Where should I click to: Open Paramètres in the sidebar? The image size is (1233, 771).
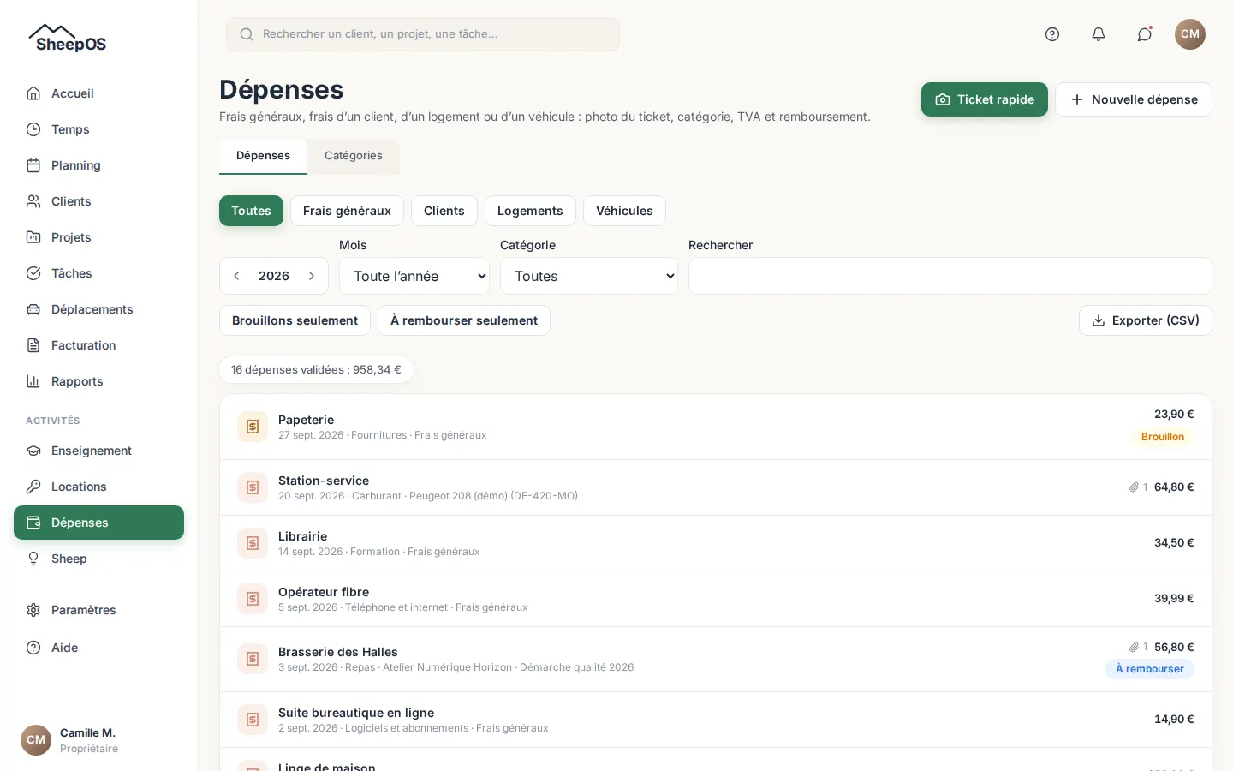[x=98, y=610]
